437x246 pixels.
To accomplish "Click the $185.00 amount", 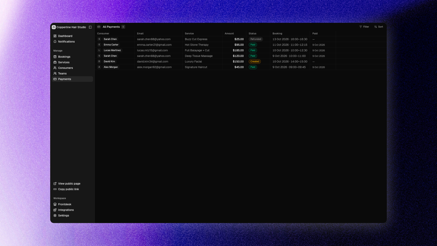I will click(238, 50).
